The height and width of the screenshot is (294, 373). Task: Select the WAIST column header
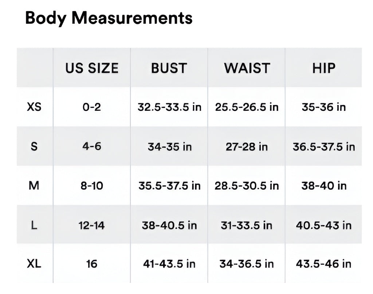click(x=247, y=68)
